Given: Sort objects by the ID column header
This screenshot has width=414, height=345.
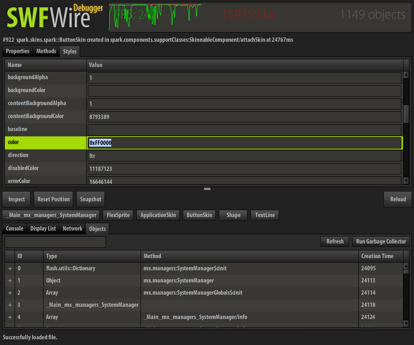Looking at the screenshot, I should (x=29, y=256).
